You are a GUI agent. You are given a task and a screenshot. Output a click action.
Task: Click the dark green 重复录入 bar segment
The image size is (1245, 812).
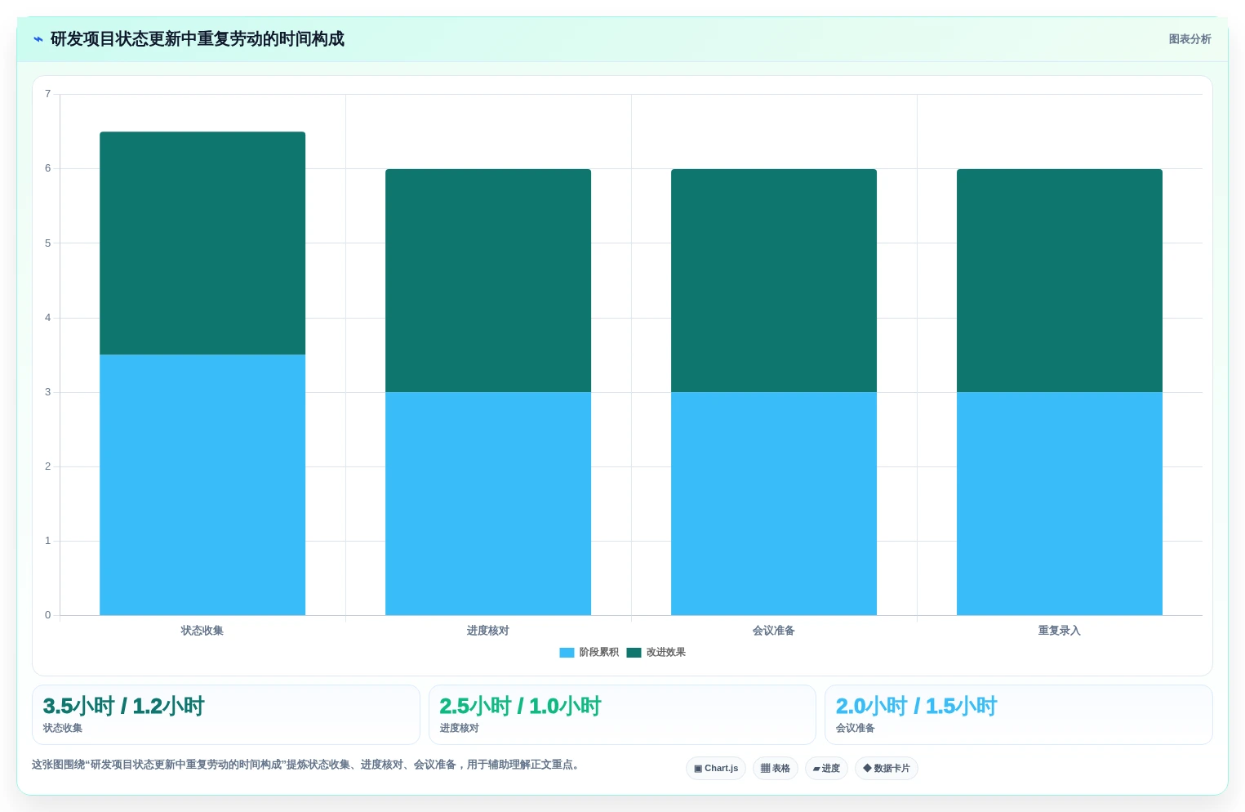1060,280
